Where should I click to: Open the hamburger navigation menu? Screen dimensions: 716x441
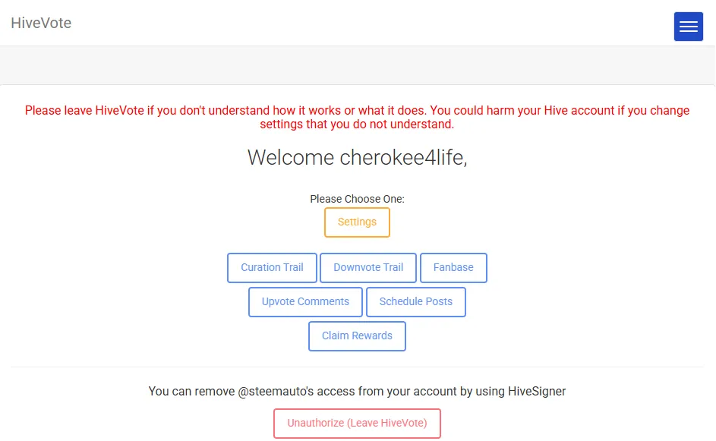pyautogui.click(x=688, y=27)
